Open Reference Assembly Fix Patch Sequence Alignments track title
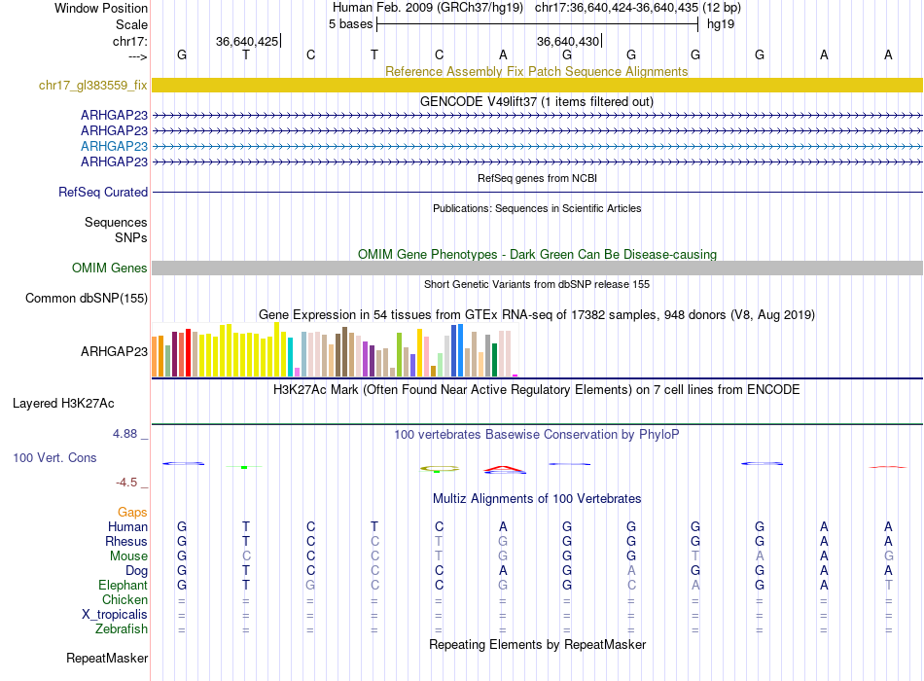924x681 pixels. 536,71
